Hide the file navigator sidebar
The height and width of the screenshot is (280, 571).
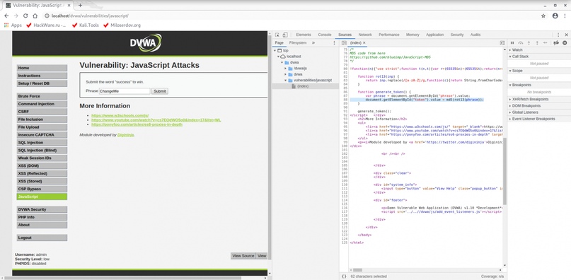(344, 42)
